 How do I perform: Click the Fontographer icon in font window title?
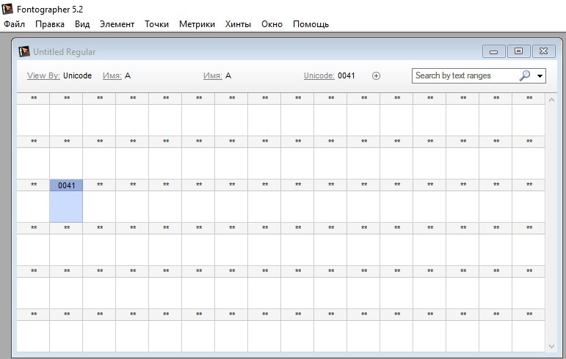pyautogui.click(x=24, y=51)
